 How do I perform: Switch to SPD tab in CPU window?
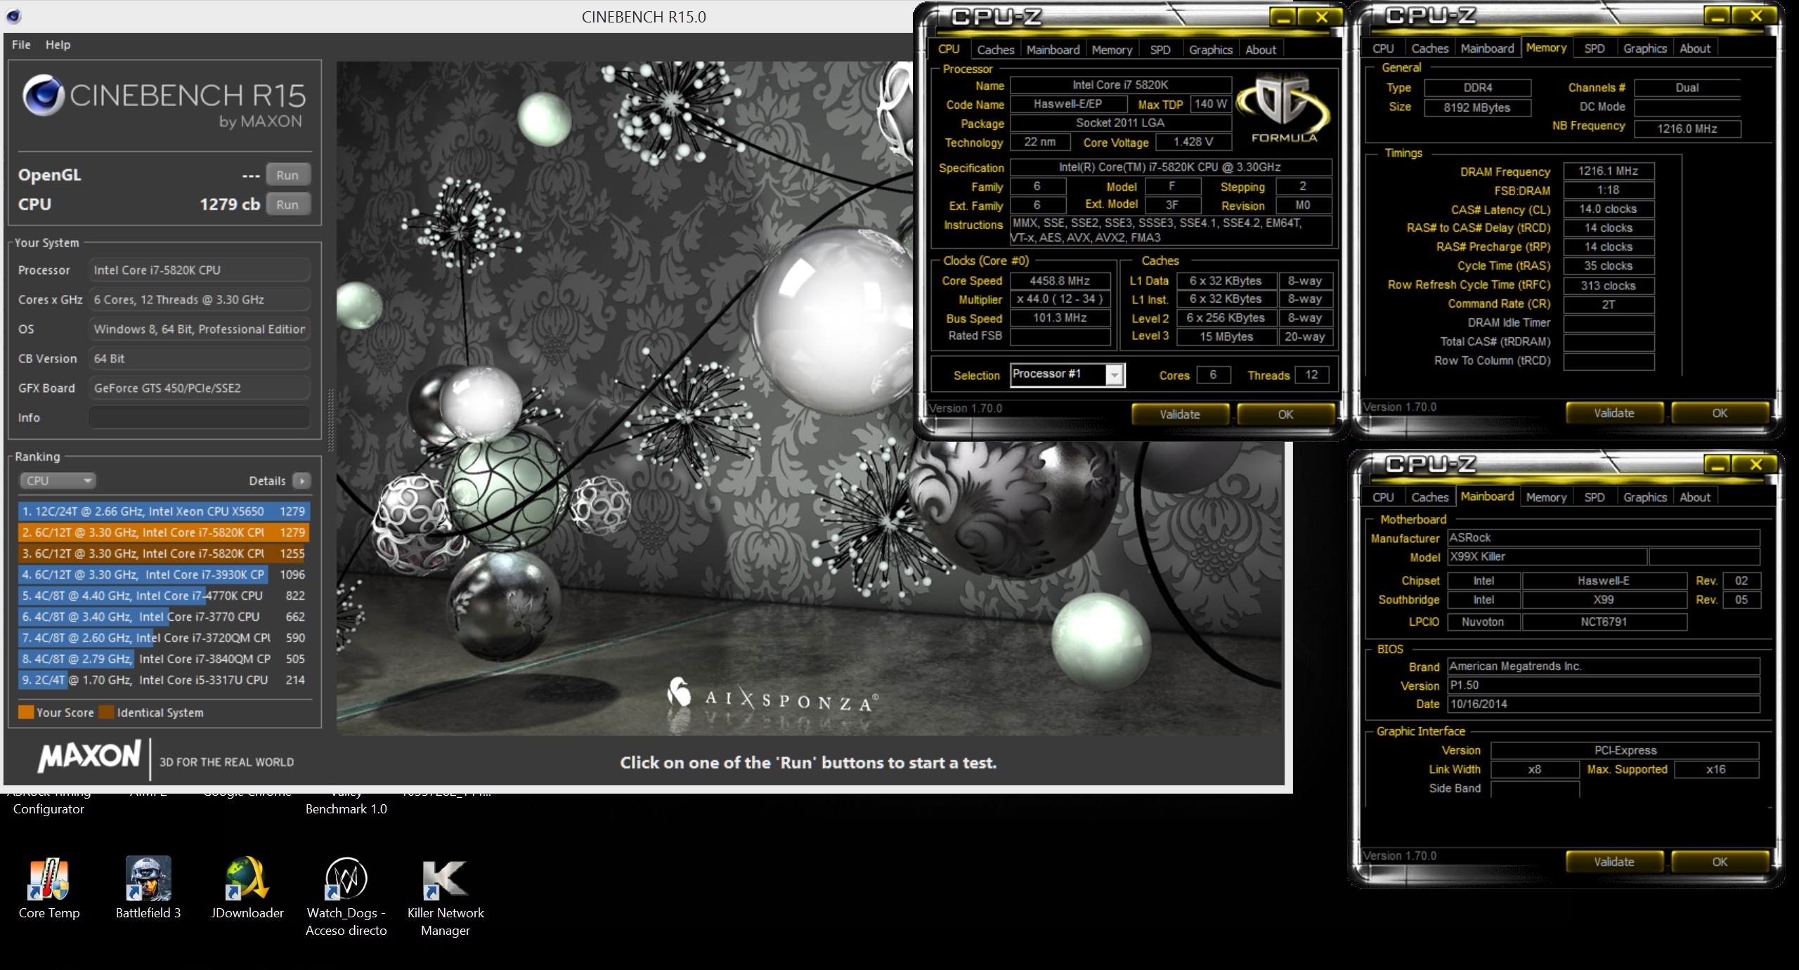tap(1160, 50)
